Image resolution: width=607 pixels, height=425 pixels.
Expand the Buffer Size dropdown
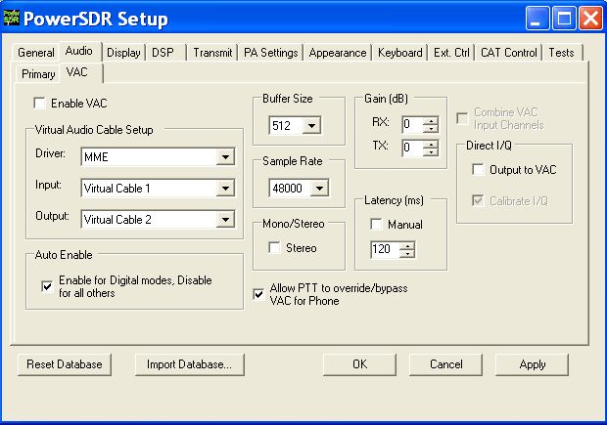311,125
